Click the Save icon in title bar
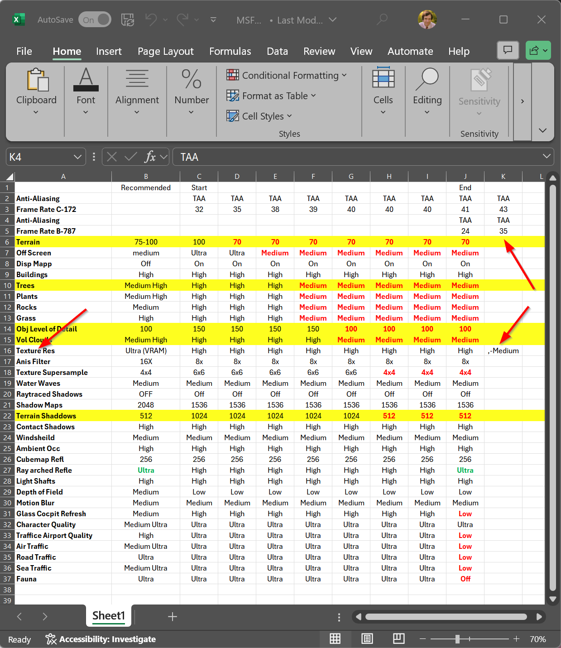The width and height of the screenshot is (561, 648). 128,20
